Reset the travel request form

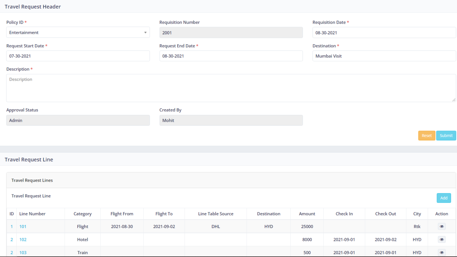tap(427, 135)
